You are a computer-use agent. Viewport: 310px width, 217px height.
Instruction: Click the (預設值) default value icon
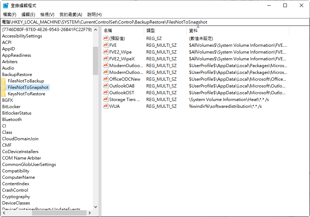coord(106,38)
